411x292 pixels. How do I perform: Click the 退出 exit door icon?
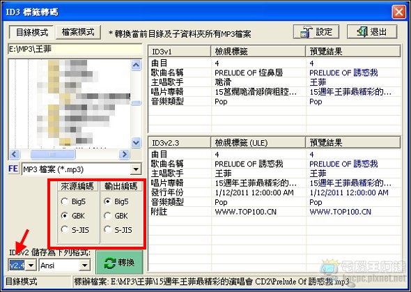tap(362, 32)
